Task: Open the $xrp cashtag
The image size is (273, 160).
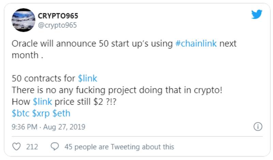Action: click(x=41, y=113)
